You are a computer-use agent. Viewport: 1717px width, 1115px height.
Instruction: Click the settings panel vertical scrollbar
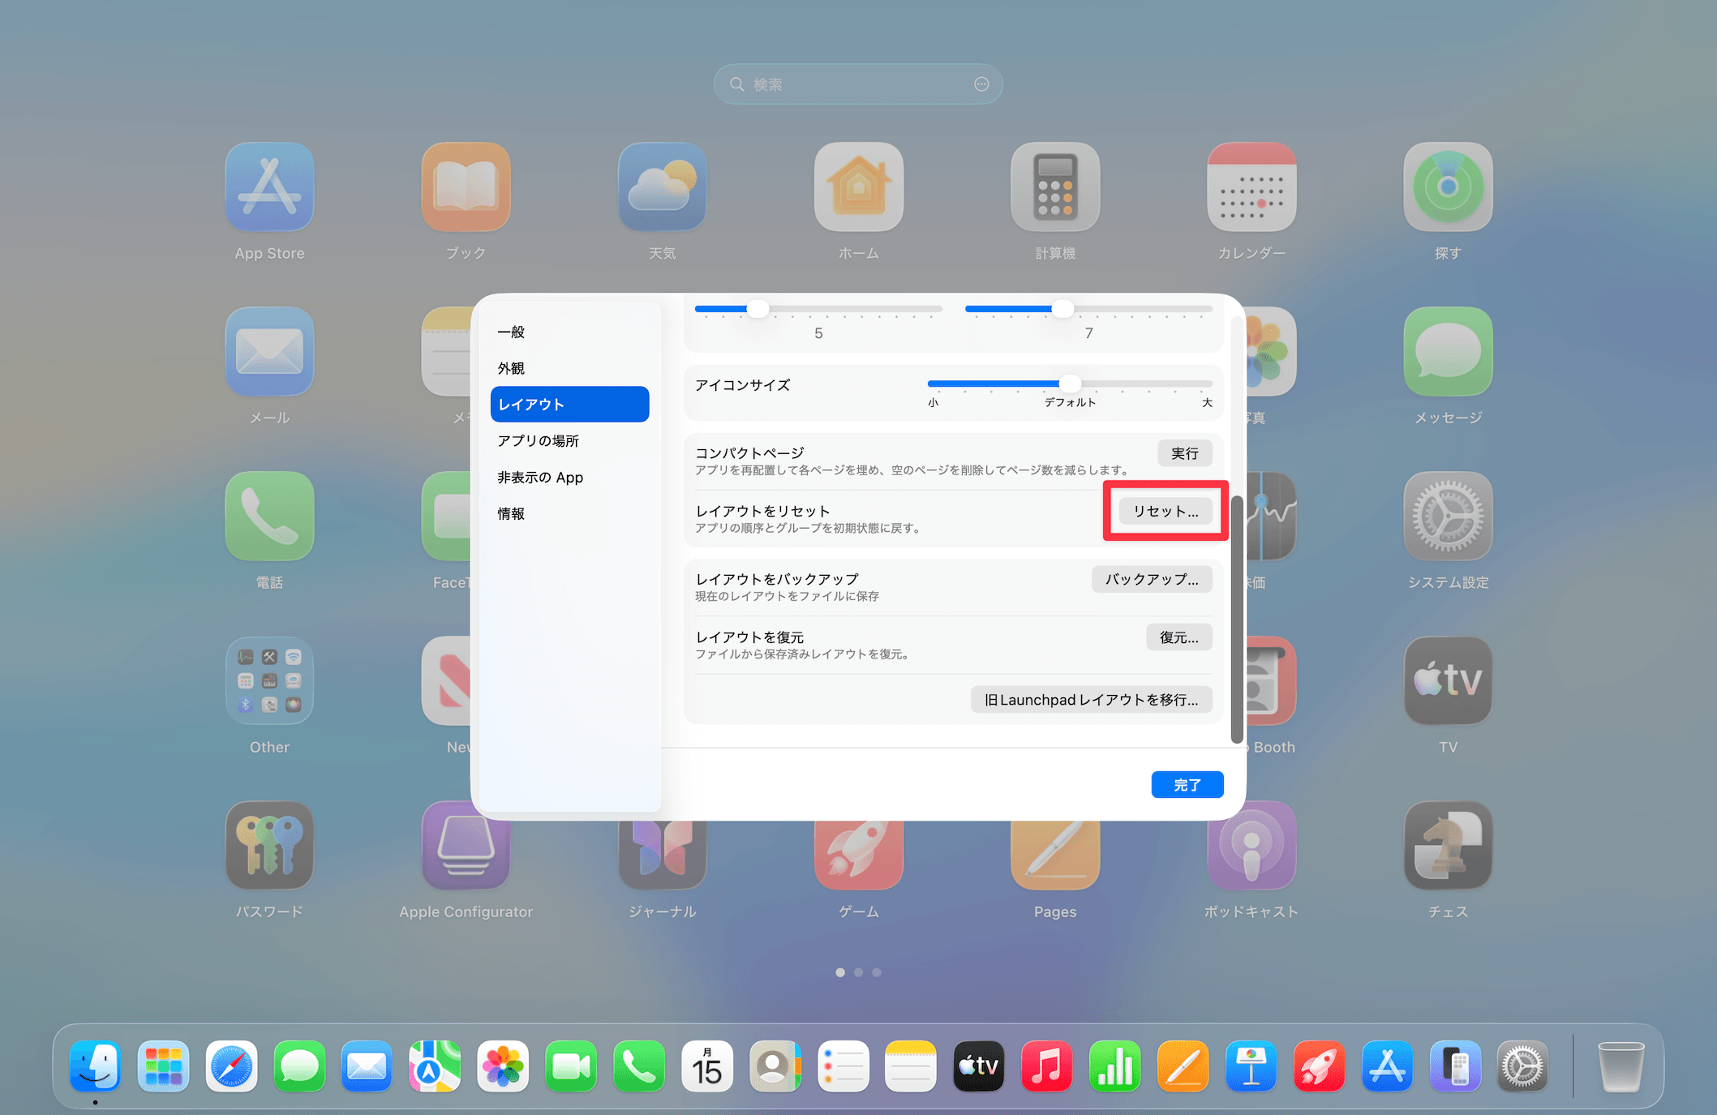(1237, 619)
